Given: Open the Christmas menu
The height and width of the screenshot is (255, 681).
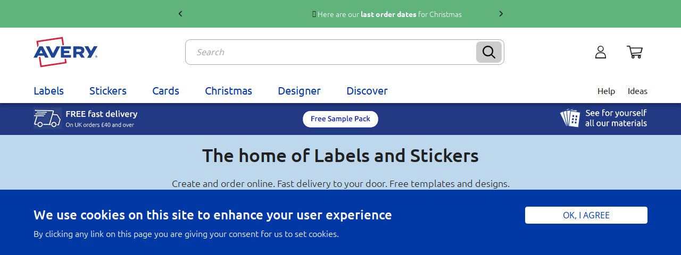Looking at the screenshot, I should tap(228, 91).
